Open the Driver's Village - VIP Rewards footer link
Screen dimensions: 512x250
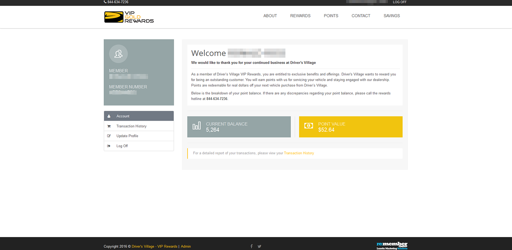click(x=154, y=246)
